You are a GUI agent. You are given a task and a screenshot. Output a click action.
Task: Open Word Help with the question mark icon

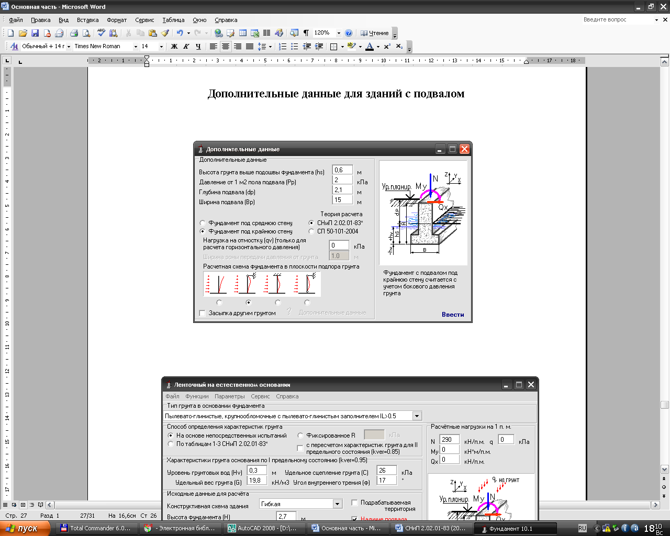coord(349,33)
